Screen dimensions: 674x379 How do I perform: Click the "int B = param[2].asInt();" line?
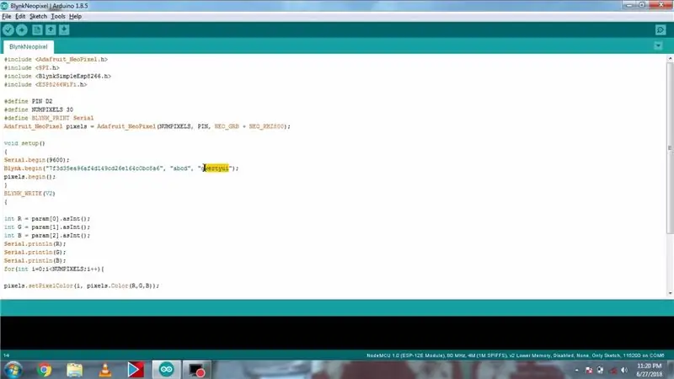tap(47, 236)
